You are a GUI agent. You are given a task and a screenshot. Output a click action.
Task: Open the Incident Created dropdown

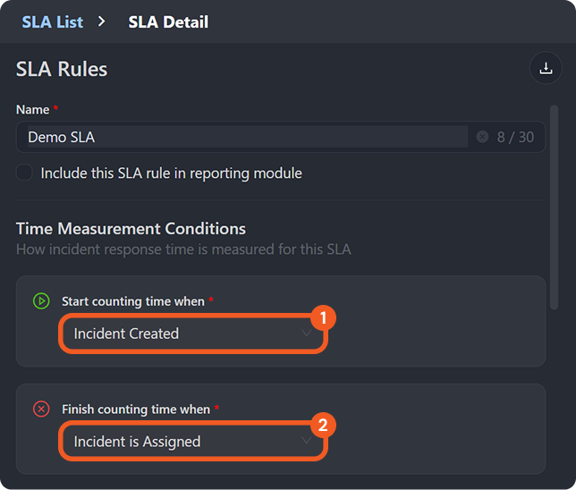179,334
